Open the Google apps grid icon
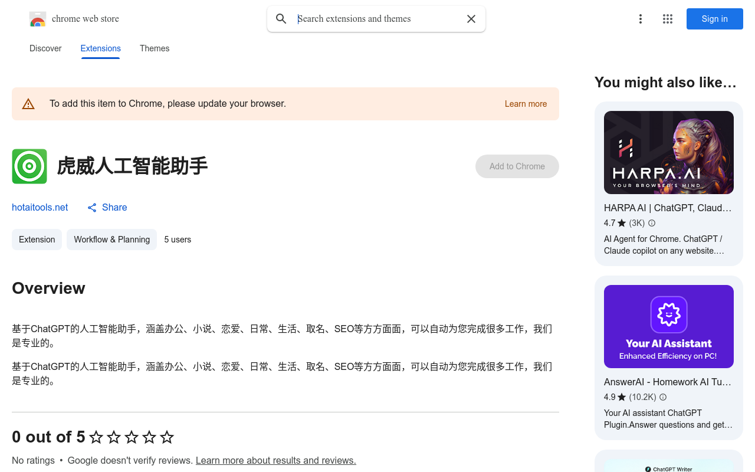The width and height of the screenshot is (755, 472). pos(668,19)
